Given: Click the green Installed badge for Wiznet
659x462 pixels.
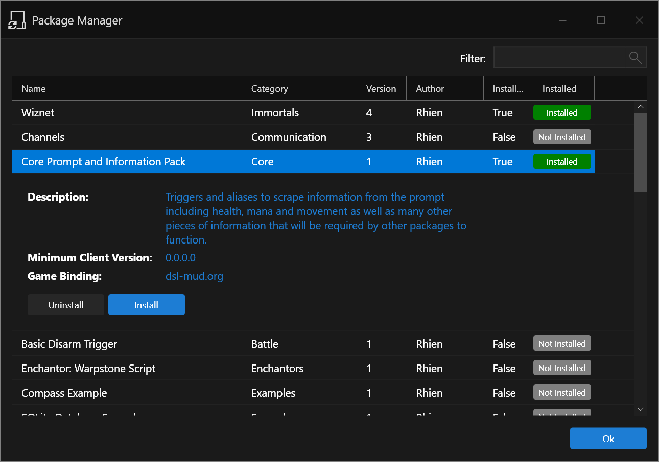Looking at the screenshot, I should (562, 113).
